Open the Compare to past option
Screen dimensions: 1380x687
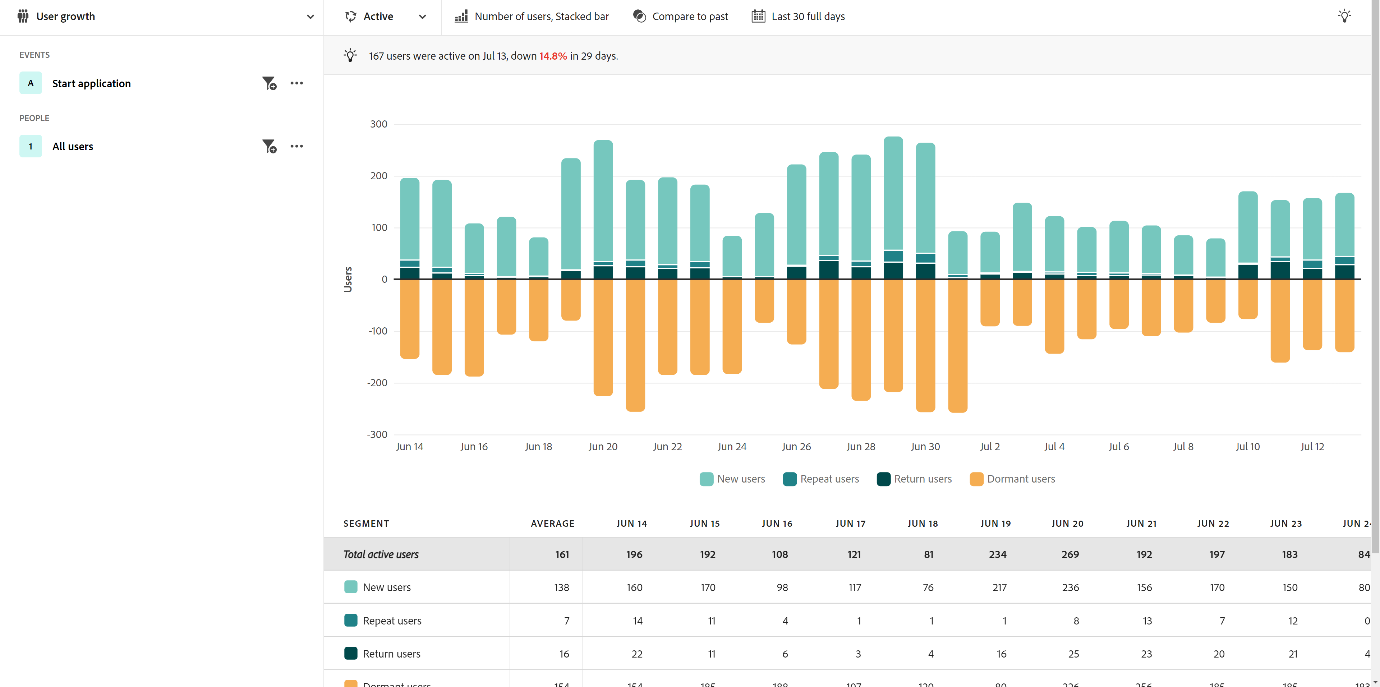click(690, 17)
